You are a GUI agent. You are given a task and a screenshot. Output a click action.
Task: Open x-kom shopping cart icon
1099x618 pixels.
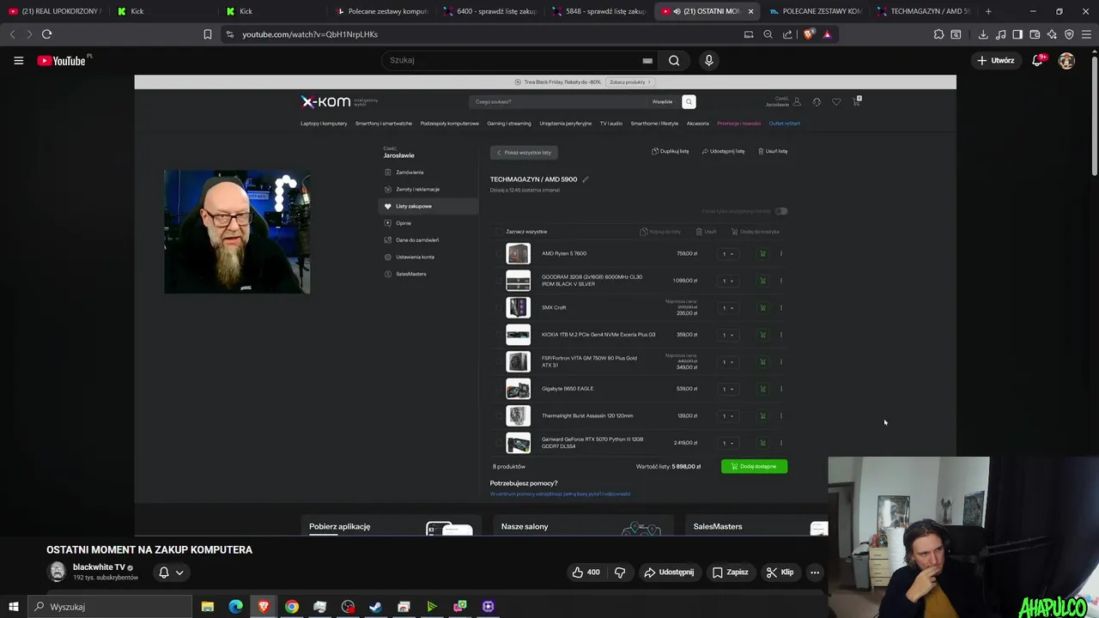pos(856,101)
